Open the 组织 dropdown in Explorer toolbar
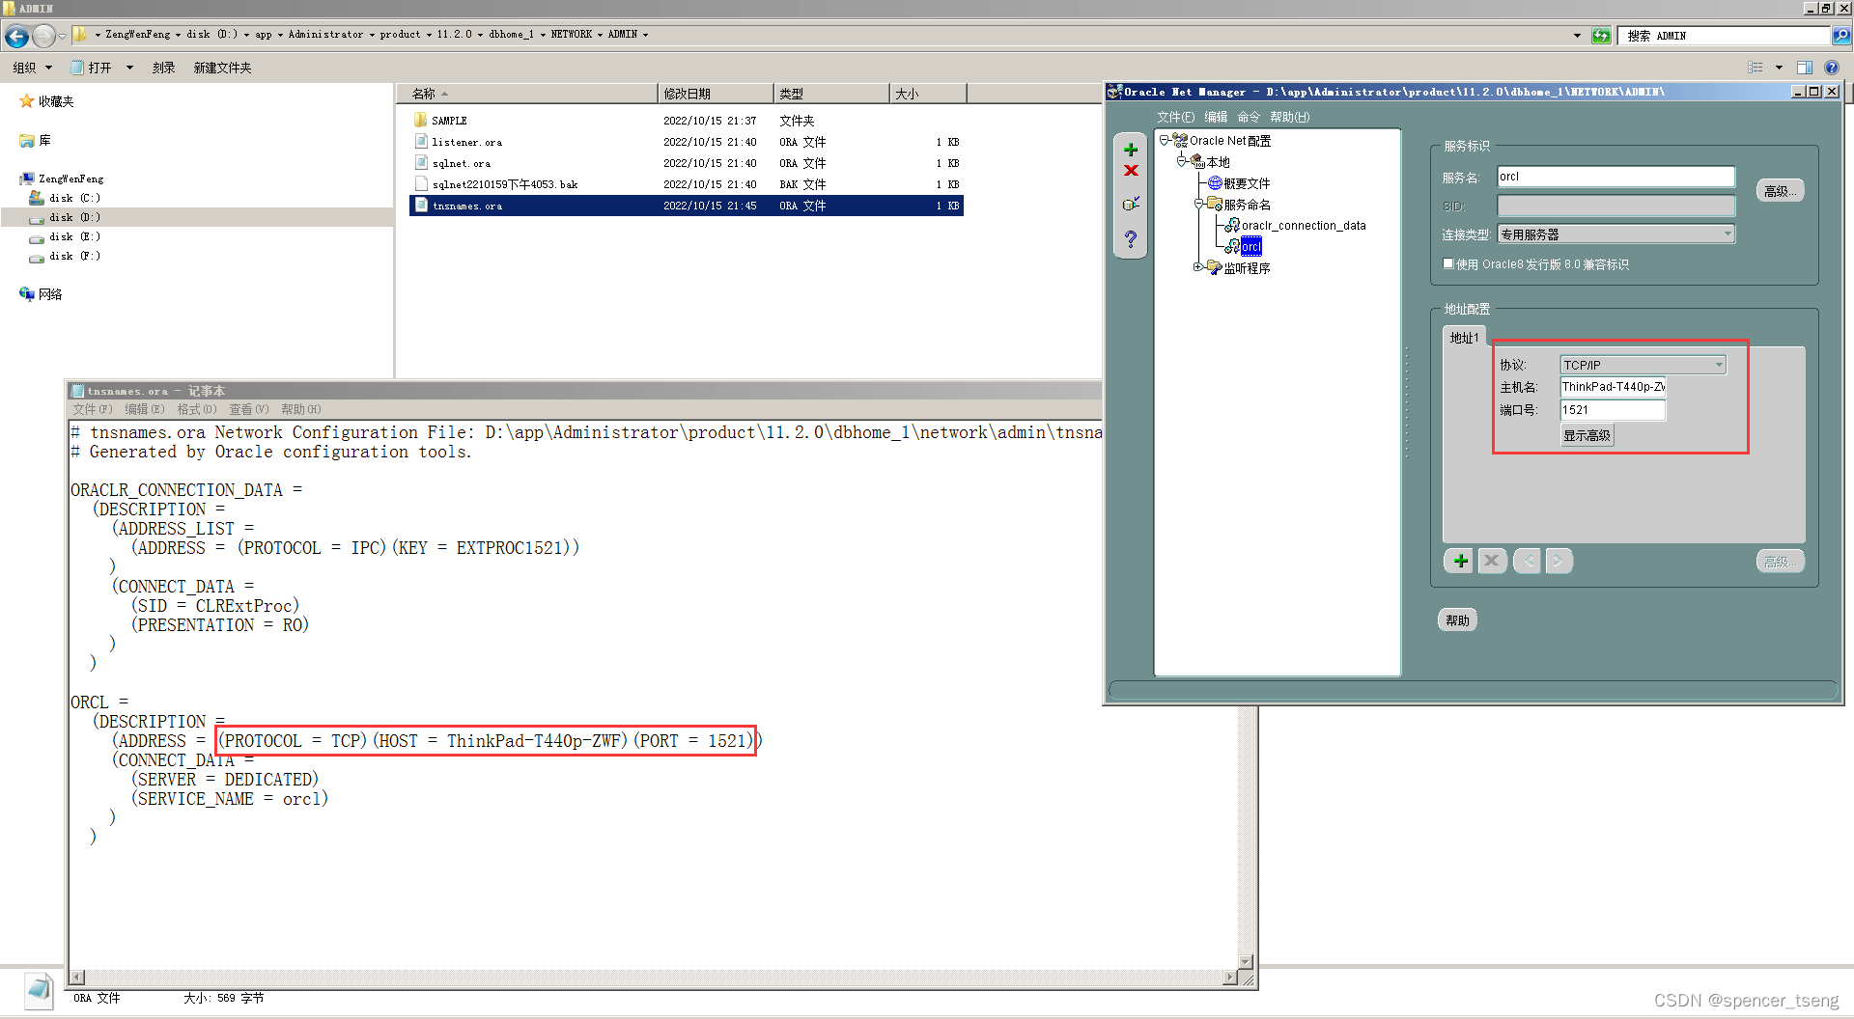1854x1019 pixels. click(x=33, y=68)
